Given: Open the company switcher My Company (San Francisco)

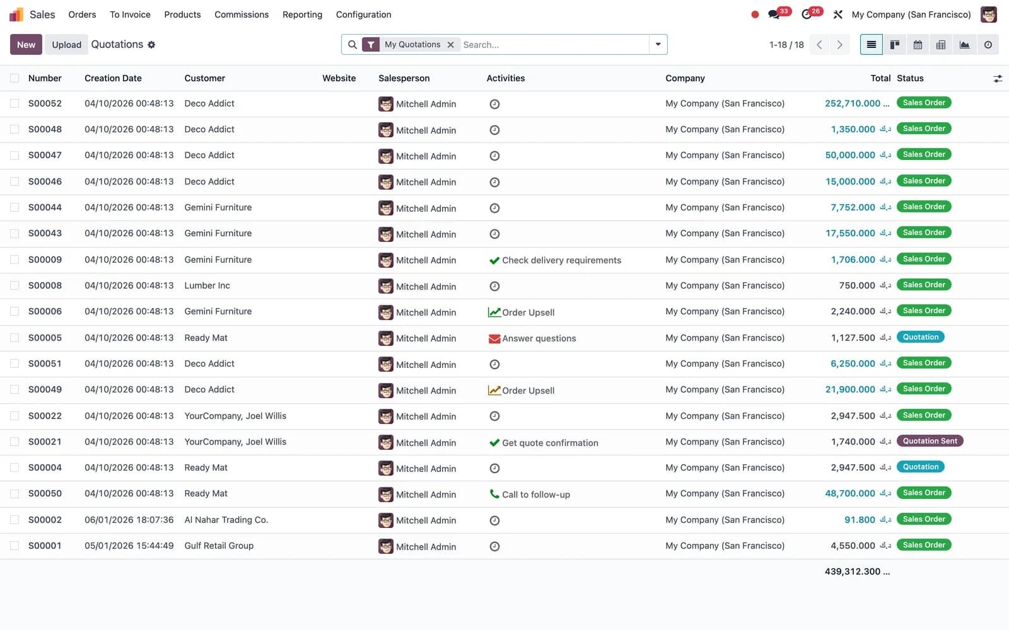Looking at the screenshot, I should [x=911, y=14].
